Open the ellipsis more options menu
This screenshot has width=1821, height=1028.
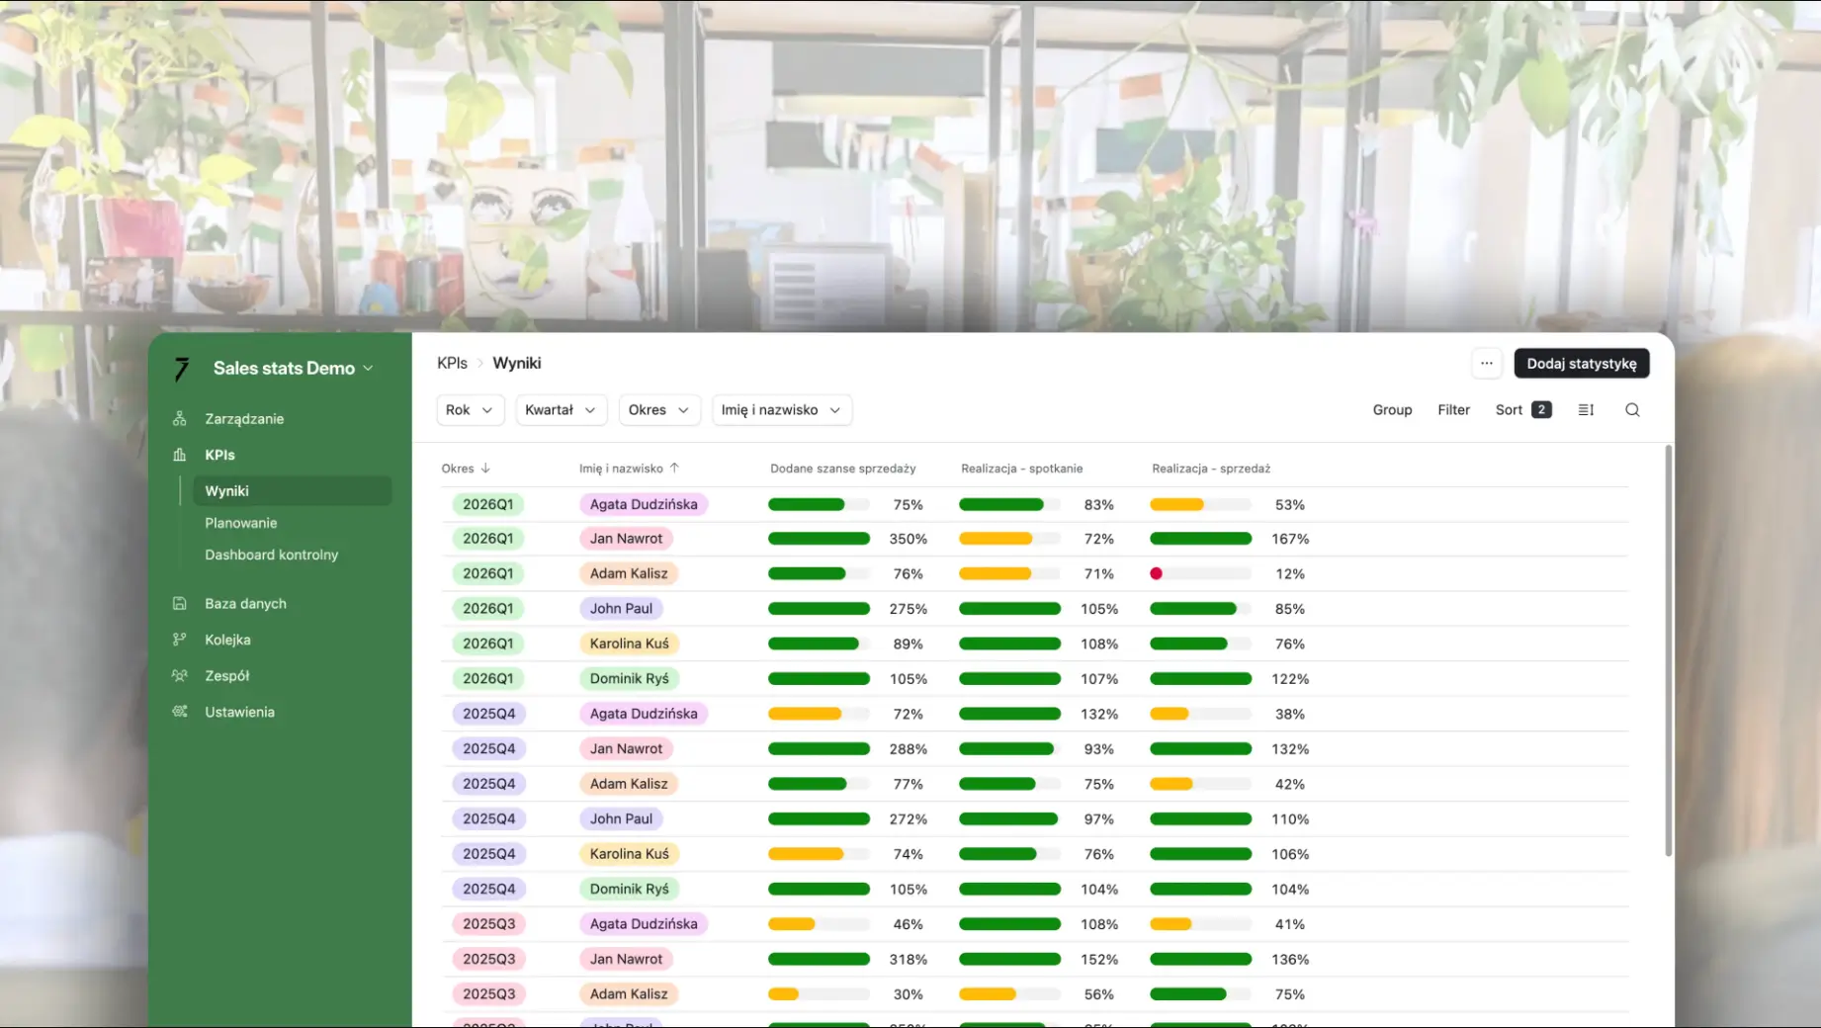point(1487,363)
